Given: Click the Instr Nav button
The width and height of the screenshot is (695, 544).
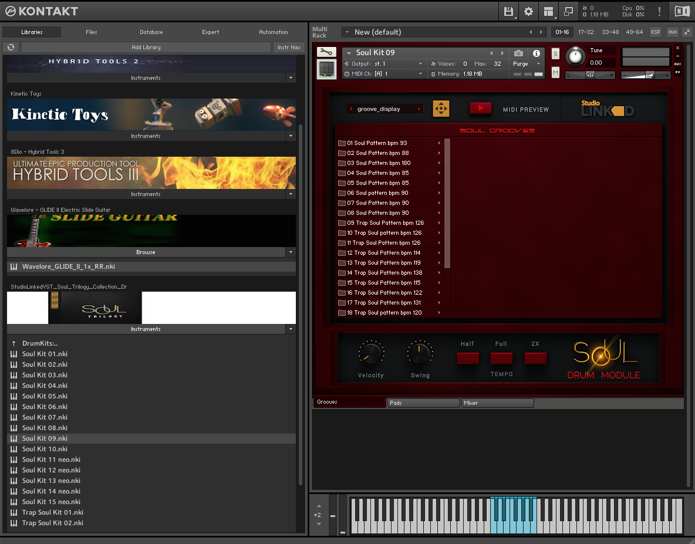Looking at the screenshot, I should 289,48.
